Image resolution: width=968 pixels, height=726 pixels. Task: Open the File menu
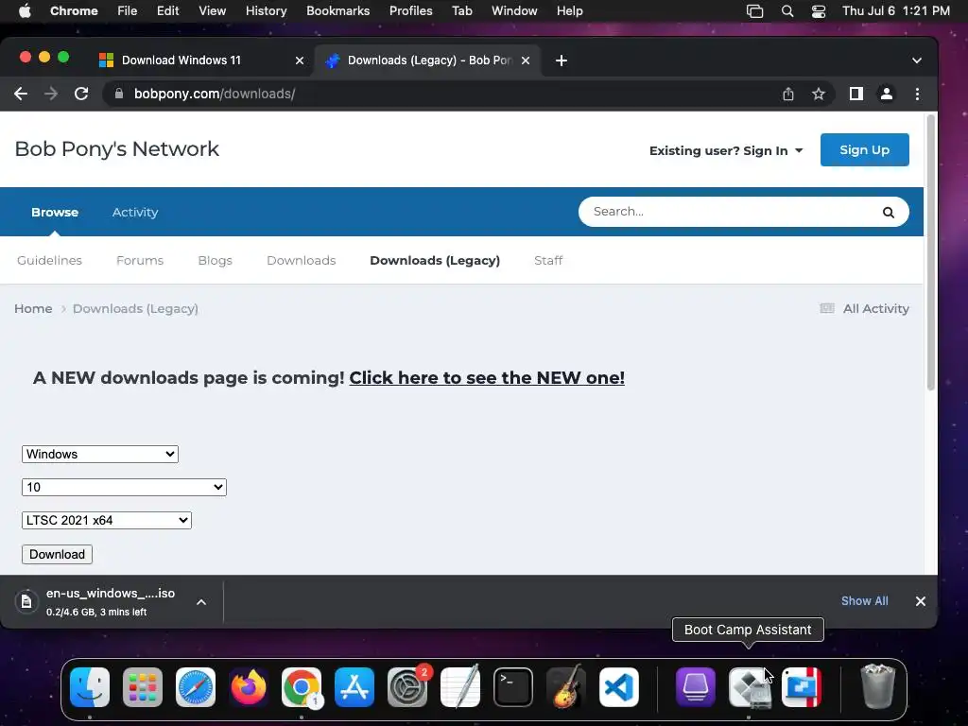click(x=128, y=11)
